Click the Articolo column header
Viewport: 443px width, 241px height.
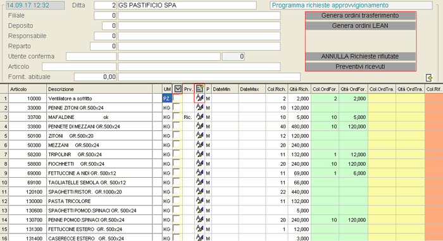(x=27, y=89)
